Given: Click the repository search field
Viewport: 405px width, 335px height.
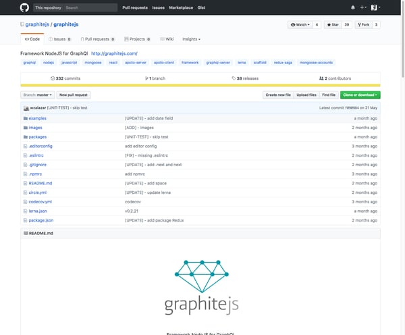Looking at the screenshot, I should pyautogui.click(x=75, y=7).
